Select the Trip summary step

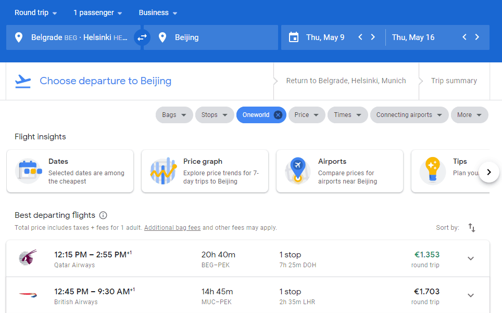(x=454, y=81)
